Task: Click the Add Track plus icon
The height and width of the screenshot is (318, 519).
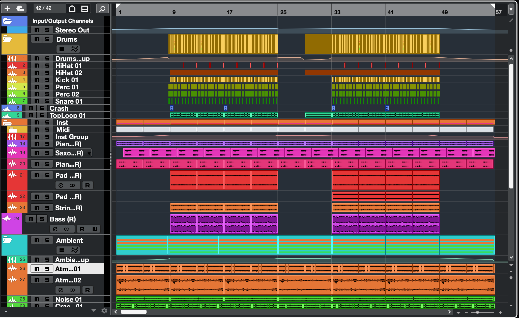Action: [7, 9]
